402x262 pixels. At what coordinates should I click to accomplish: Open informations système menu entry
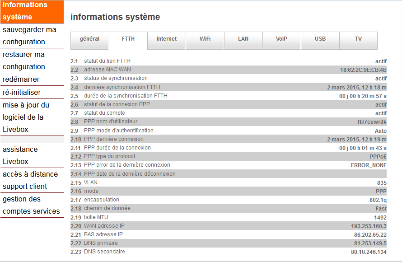pyautogui.click(x=25, y=11)
